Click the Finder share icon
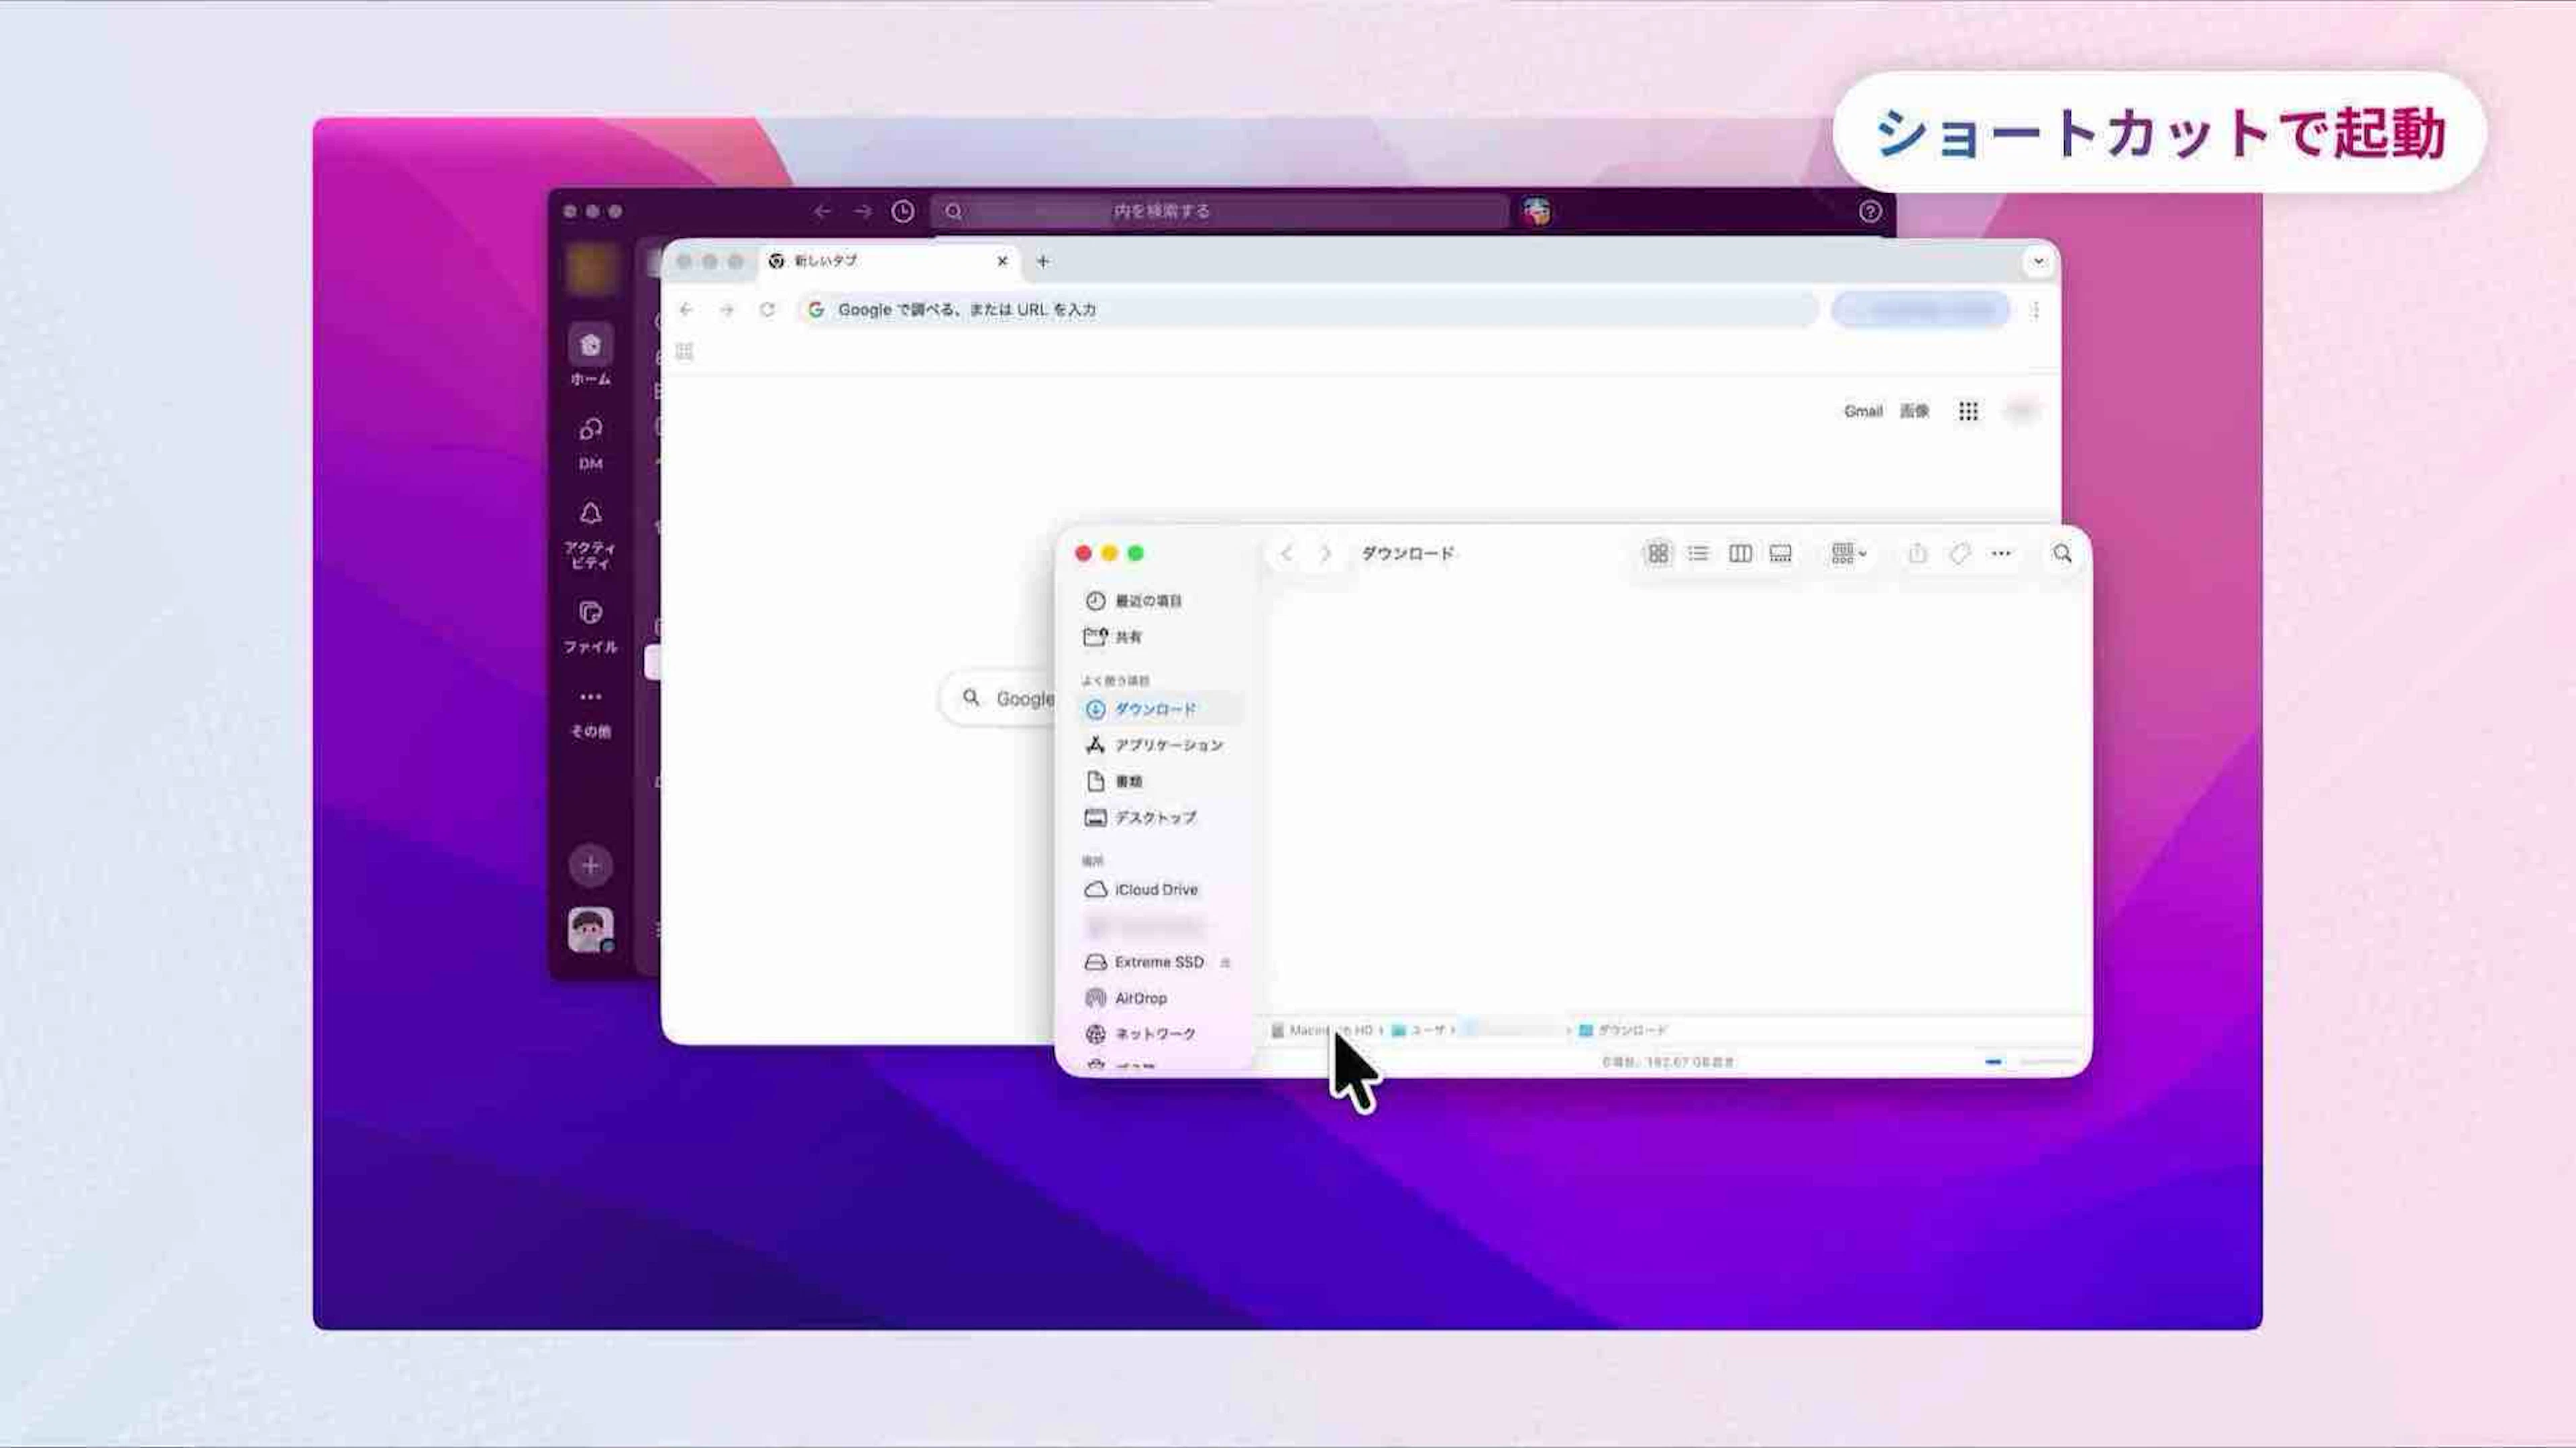 pos(1917,553)
